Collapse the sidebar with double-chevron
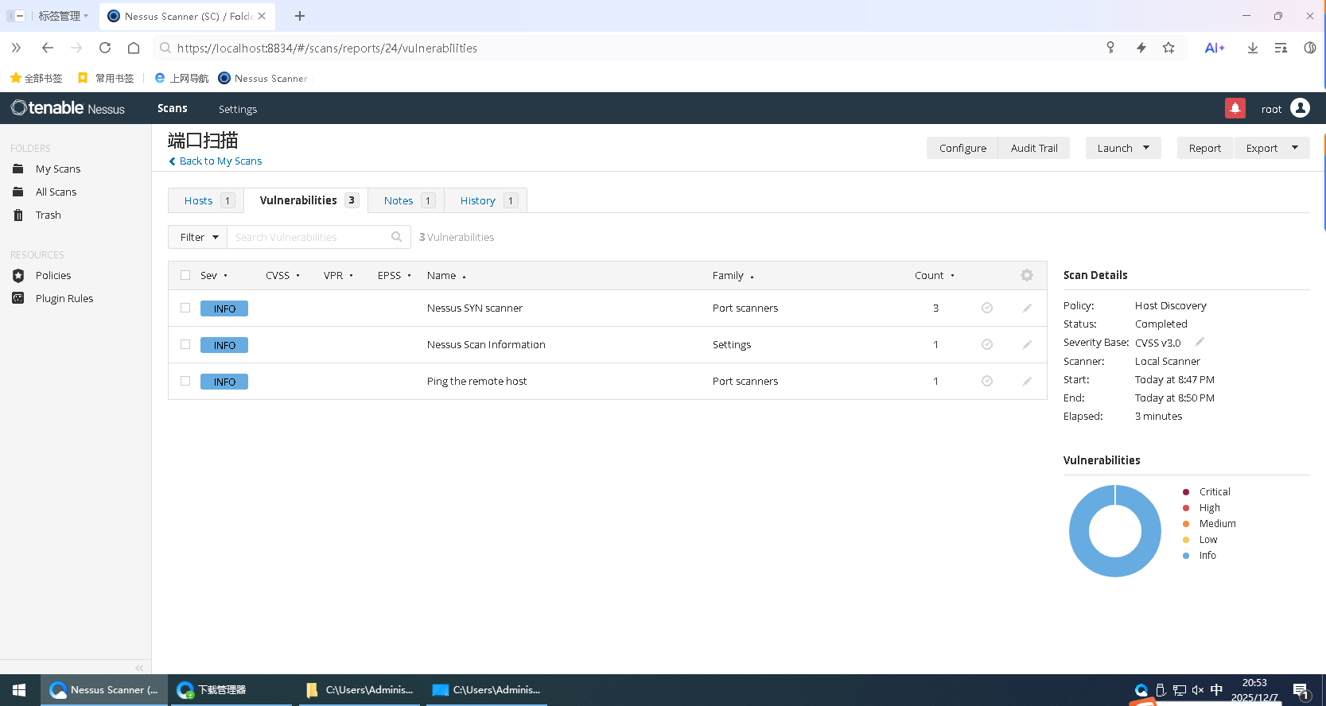1326x706 pixels. tap(139, 668)
